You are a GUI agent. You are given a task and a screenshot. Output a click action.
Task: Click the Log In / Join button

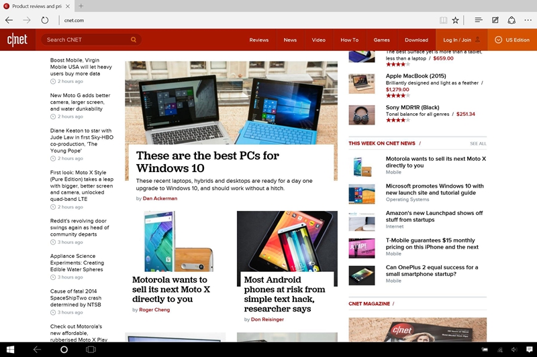461,40
